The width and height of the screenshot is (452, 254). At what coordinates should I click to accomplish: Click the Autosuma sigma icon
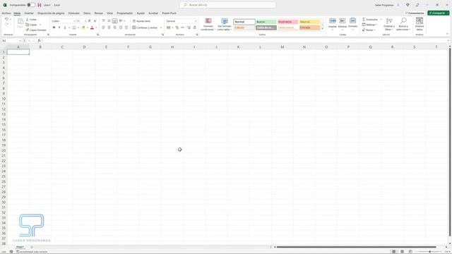364,19
